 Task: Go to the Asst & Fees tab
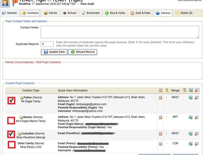click(140, 13)
